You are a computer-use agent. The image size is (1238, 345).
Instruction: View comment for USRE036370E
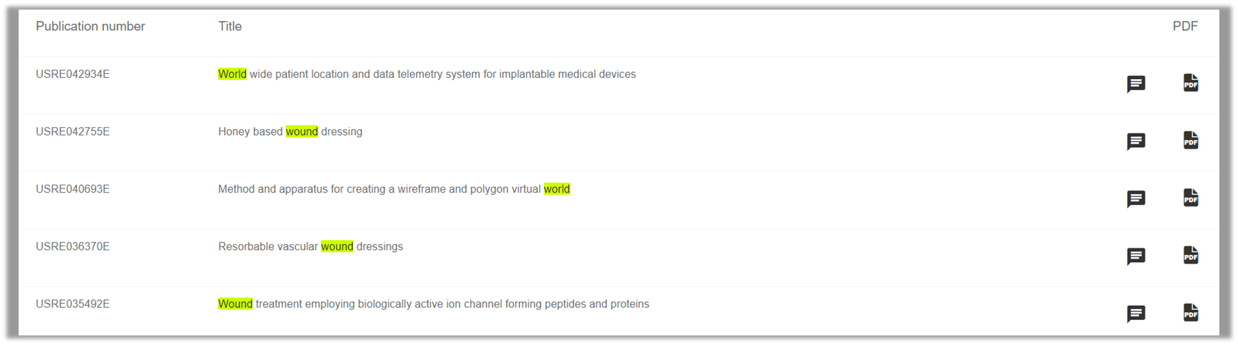[x=1135, y=257]
